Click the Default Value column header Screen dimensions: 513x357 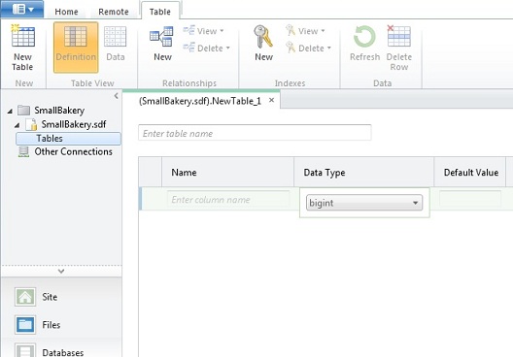470,172
